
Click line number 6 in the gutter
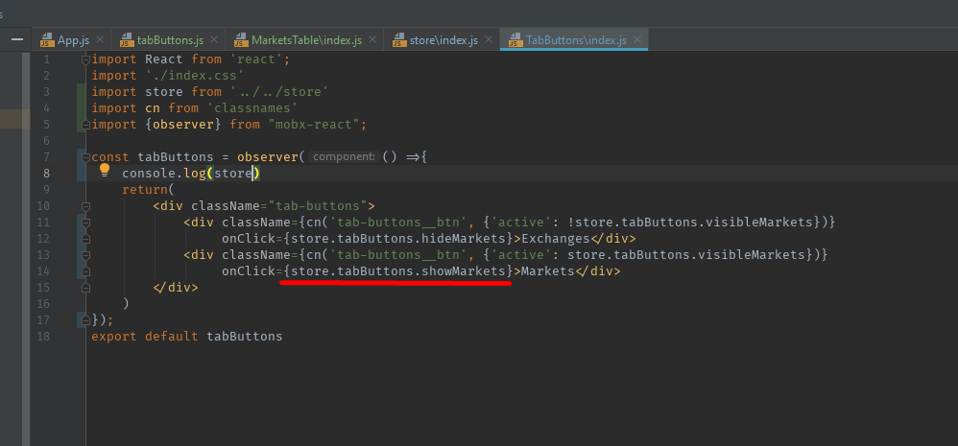46,141
